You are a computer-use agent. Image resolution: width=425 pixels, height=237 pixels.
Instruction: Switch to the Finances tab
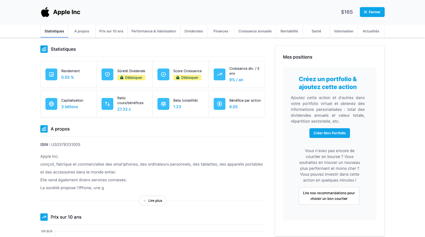pos(221,31)
